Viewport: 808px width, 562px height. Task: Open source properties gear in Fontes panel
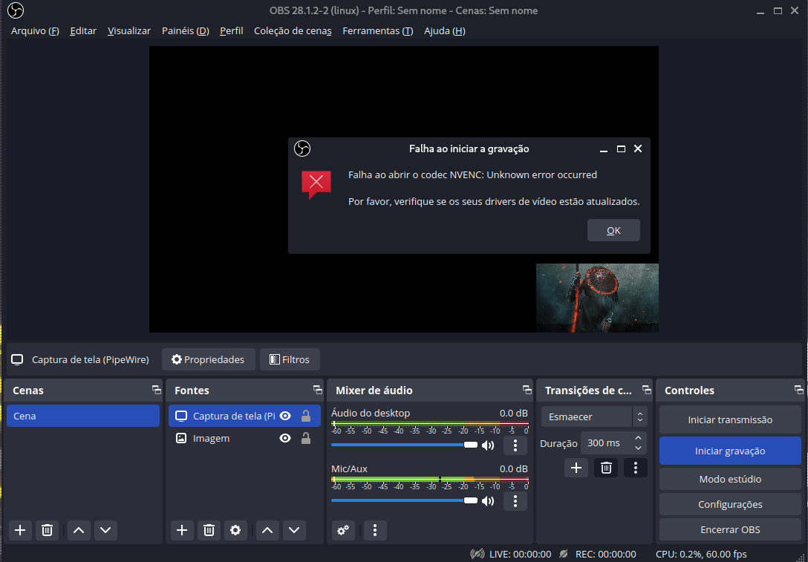point(236,530)
